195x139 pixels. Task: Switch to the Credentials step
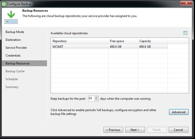(13, 56)
